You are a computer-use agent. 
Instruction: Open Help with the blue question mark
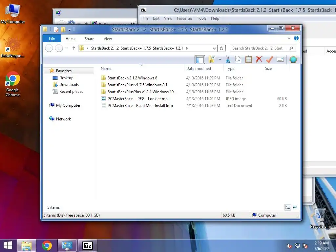(296, 38)
